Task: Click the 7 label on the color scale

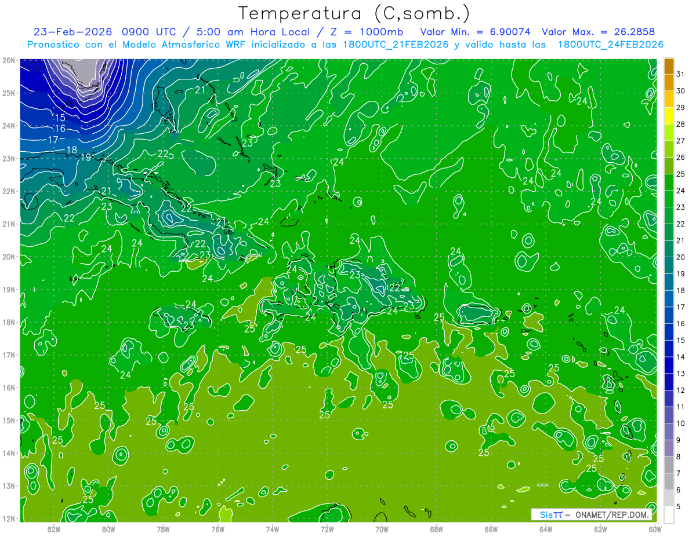Action: point(679,473)
